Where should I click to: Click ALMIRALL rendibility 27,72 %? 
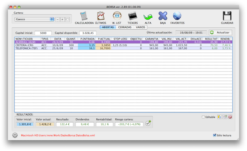click(225, 42)
